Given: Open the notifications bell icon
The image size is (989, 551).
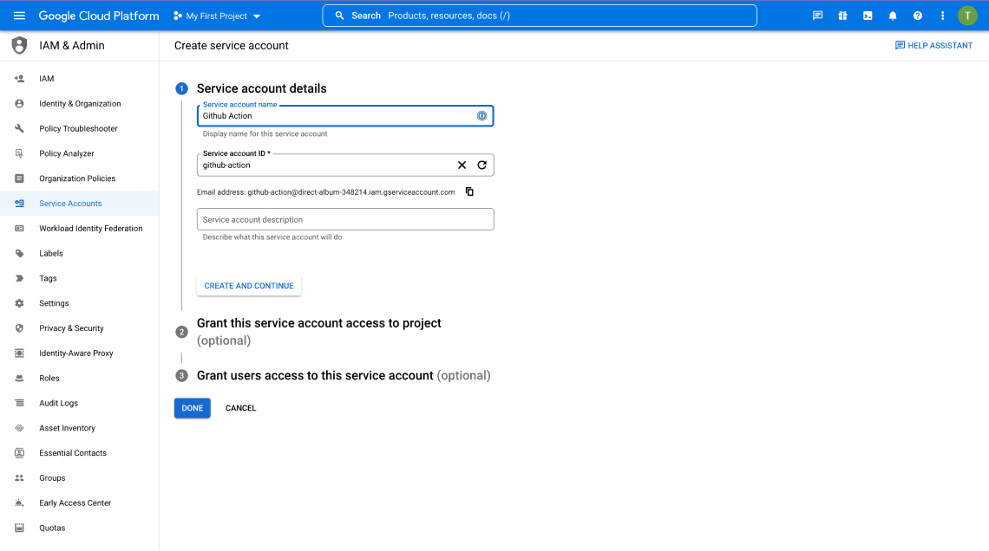Looking at the screenshot, I should click(893, 15).
